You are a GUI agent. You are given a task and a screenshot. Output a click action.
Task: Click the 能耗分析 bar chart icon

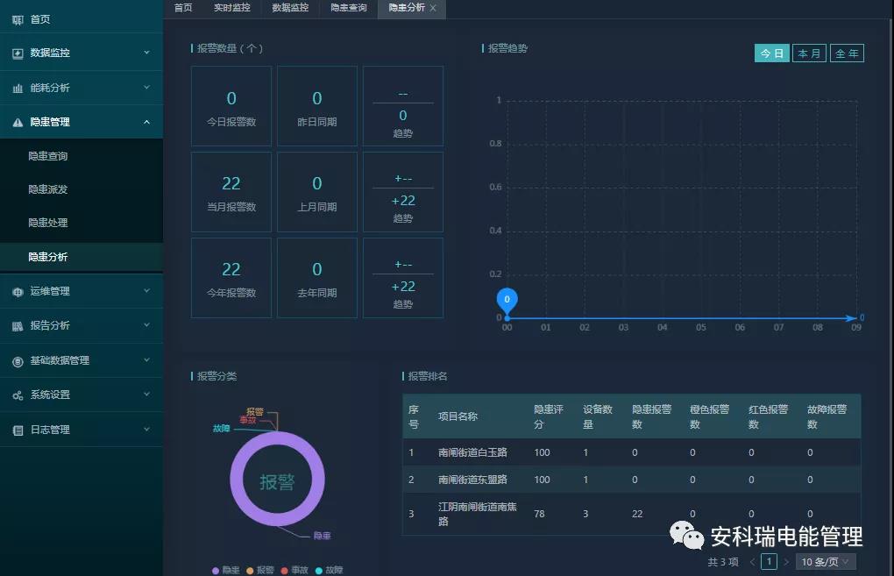(x=18, y=88)
